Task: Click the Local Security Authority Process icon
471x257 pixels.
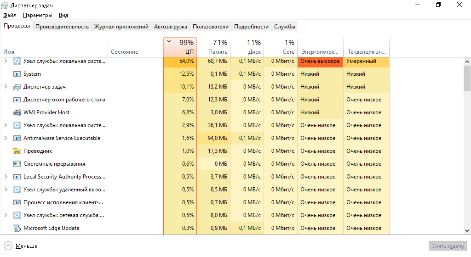Action: coord(17,177)
